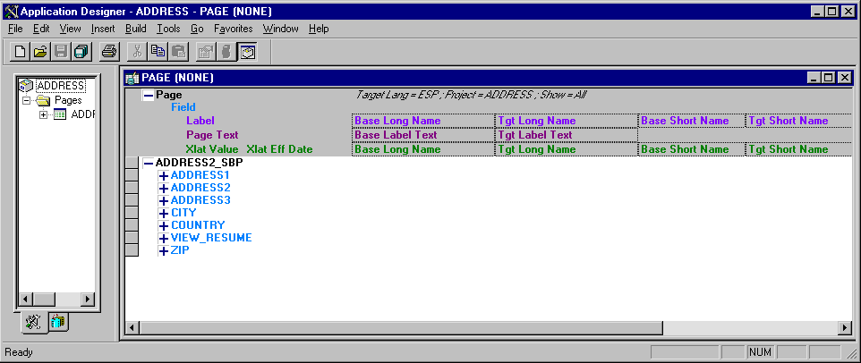
Task: Expand the COUNTRY field row
Action: pyautogui.click(x=163, y=225)
